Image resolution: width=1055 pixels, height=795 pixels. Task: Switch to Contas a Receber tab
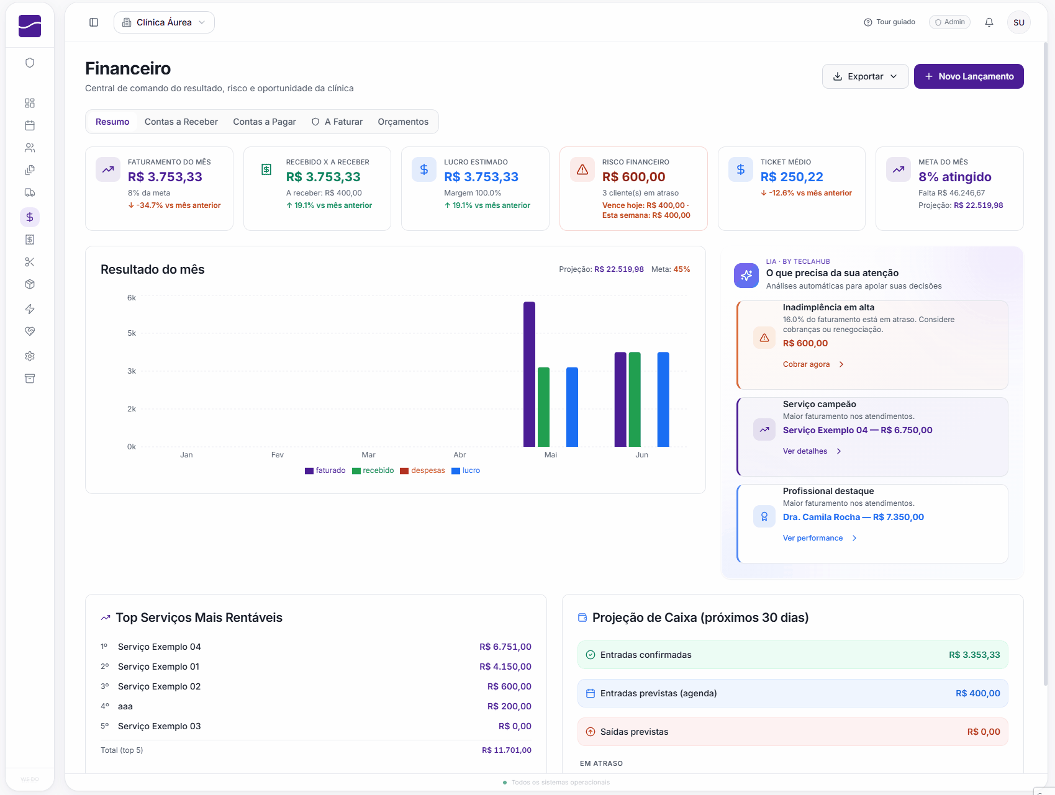coord(181,122)
